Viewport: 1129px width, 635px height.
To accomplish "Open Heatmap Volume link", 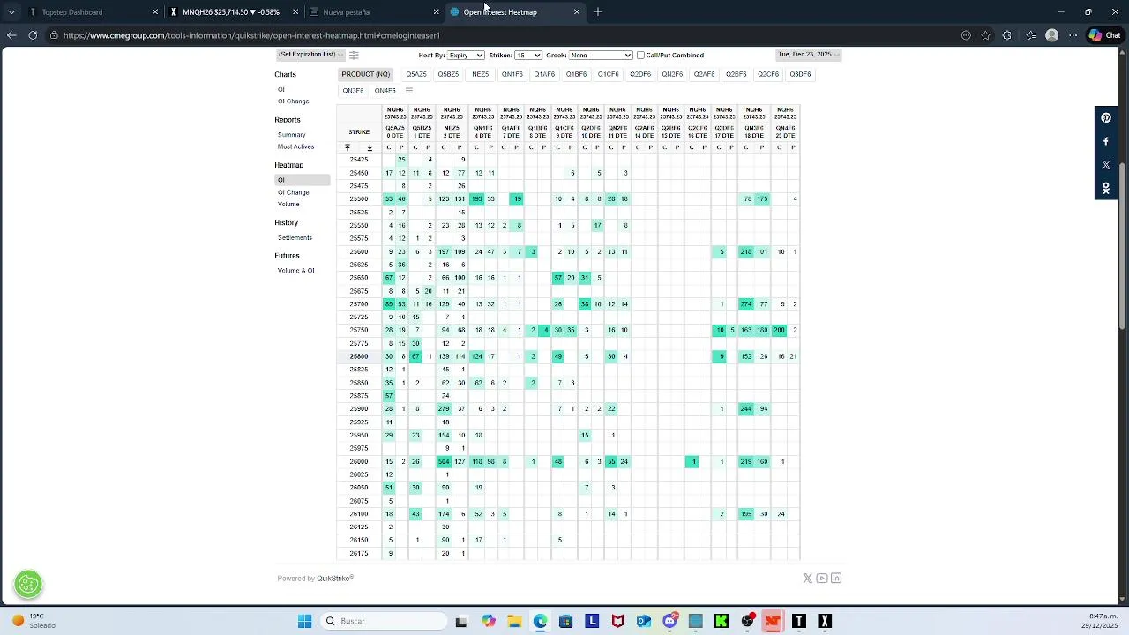I will [x=288, y=204].
